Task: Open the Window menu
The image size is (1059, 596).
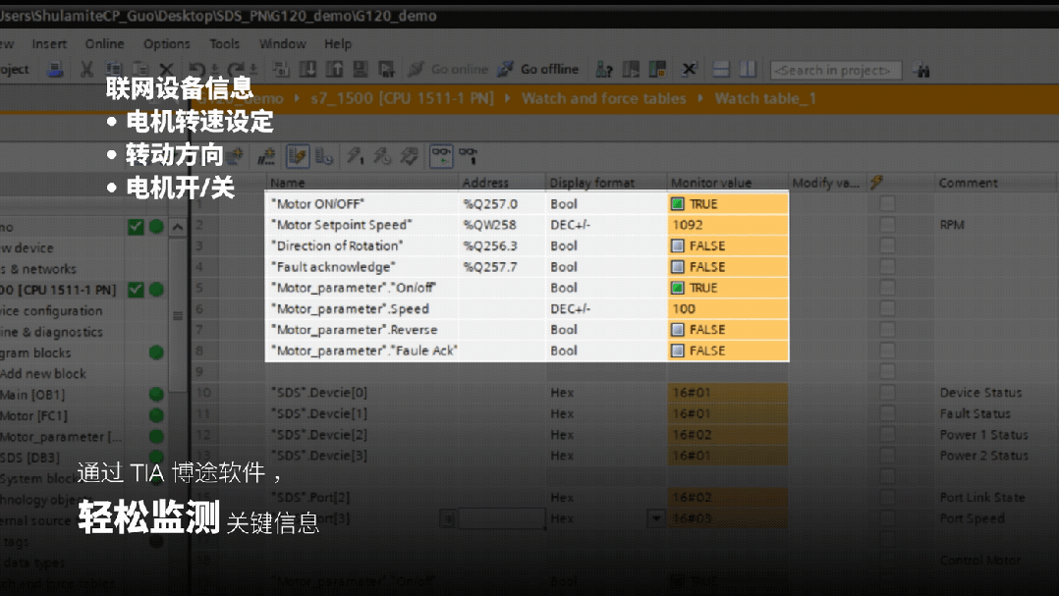Action: tap(282, 44)
